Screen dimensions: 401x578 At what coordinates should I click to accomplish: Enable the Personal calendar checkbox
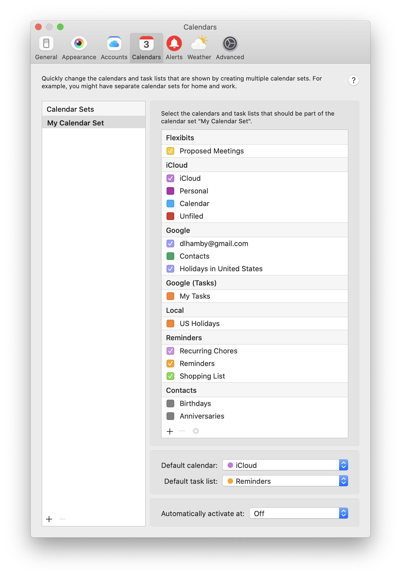point(170,191)
